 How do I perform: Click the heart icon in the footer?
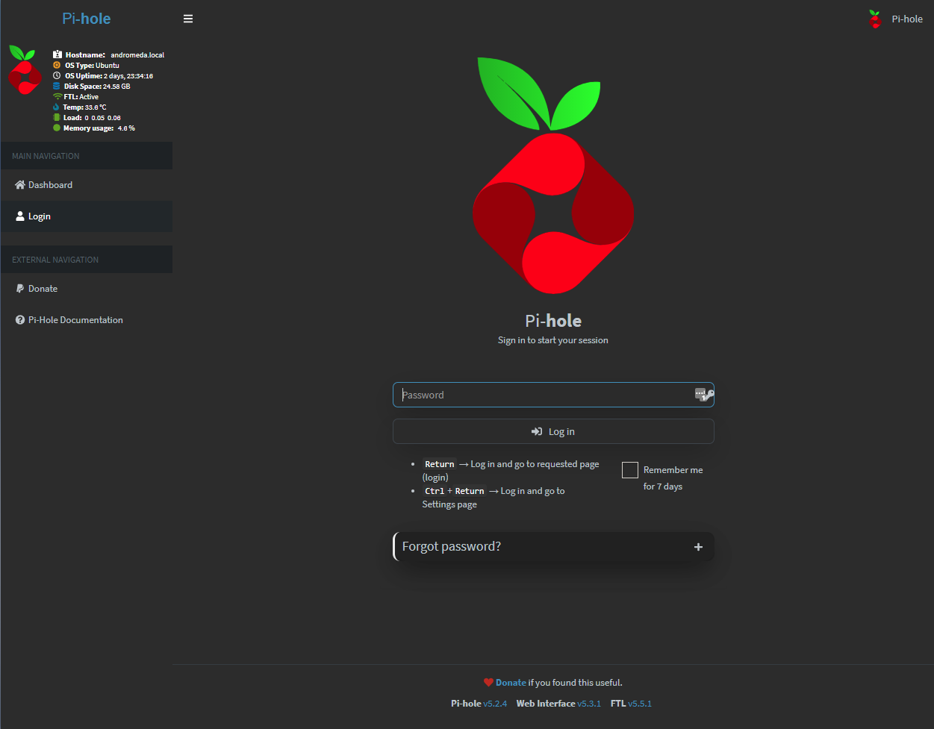[488, 682]
